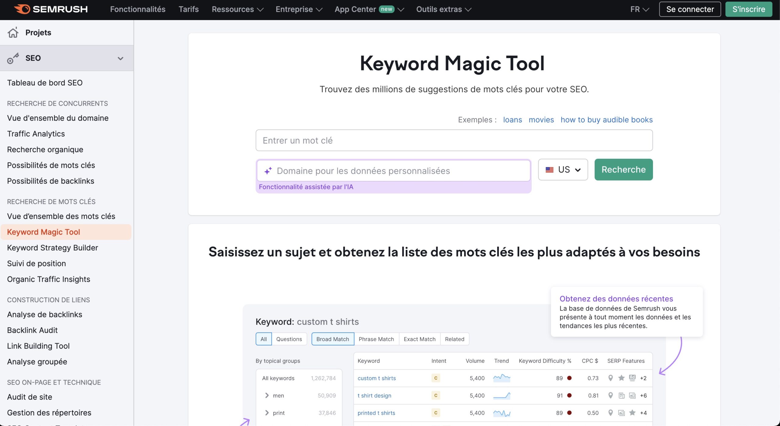
Task: Click the AI sparkle icon in domain field
Action: point(268,171)
